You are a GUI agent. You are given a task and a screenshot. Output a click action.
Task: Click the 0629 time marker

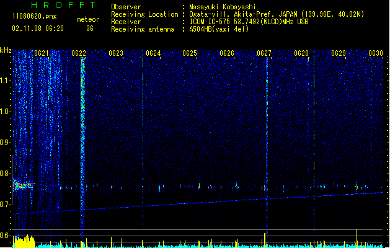[x=339, y=53]
